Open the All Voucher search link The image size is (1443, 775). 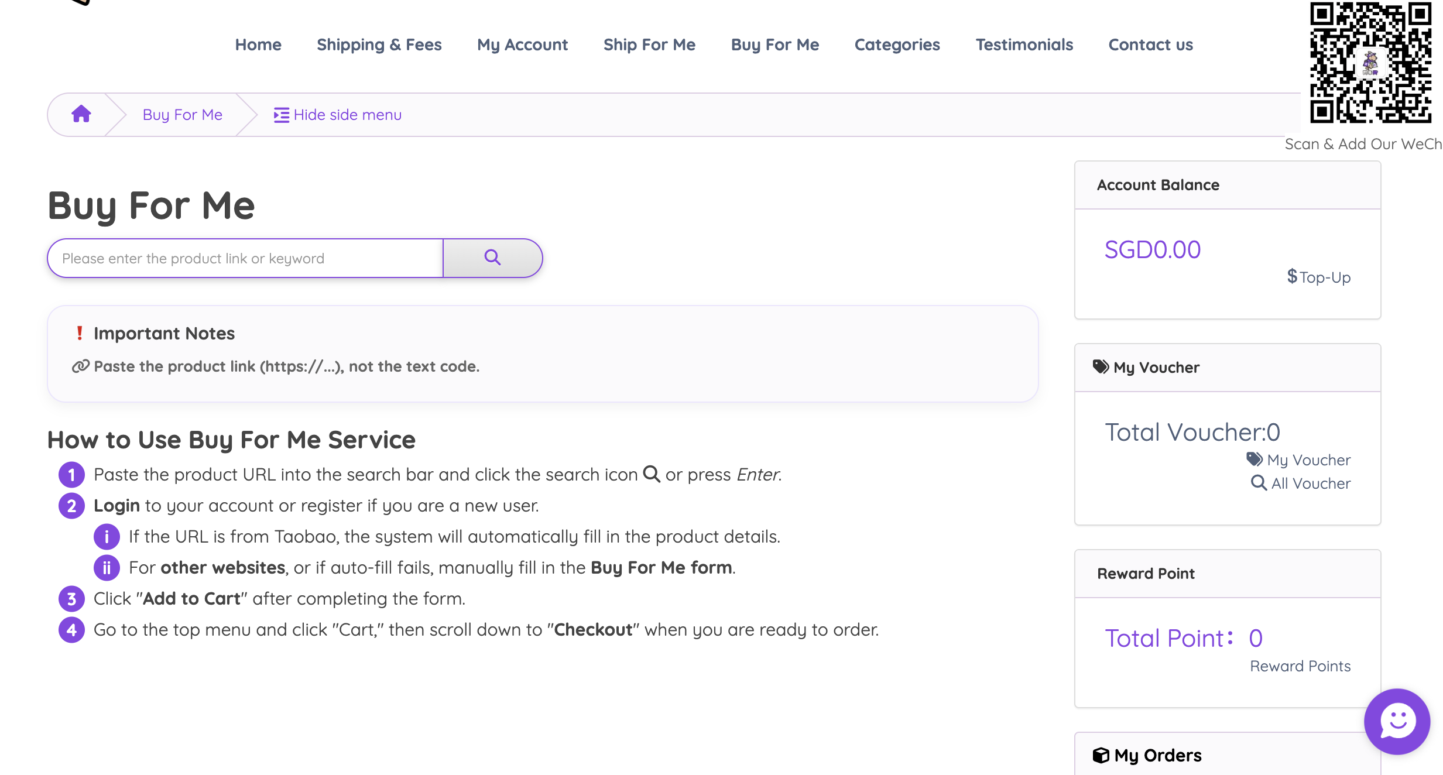1301,483
